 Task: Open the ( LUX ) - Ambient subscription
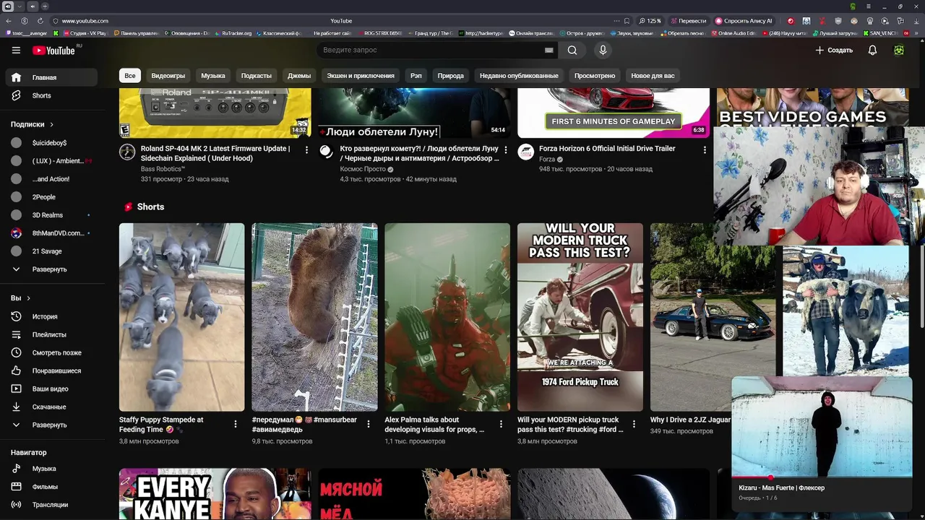pyautogui.click(x=51, y=161)
